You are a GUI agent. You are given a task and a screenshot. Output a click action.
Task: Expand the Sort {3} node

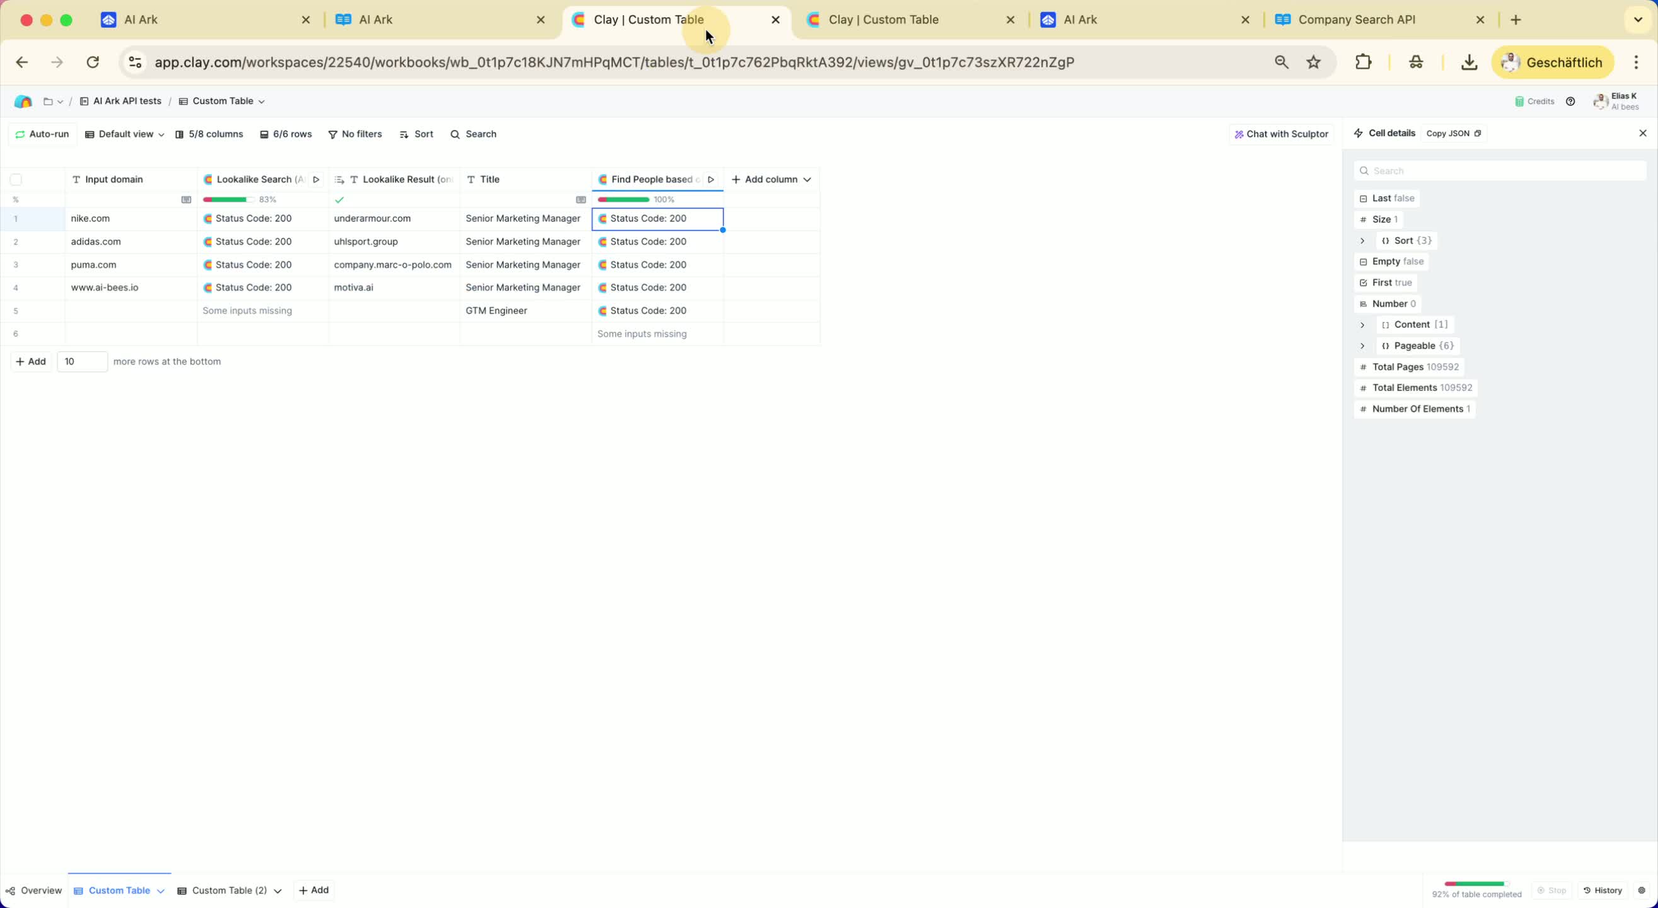pyautogui.click(x=1362, y=241)
